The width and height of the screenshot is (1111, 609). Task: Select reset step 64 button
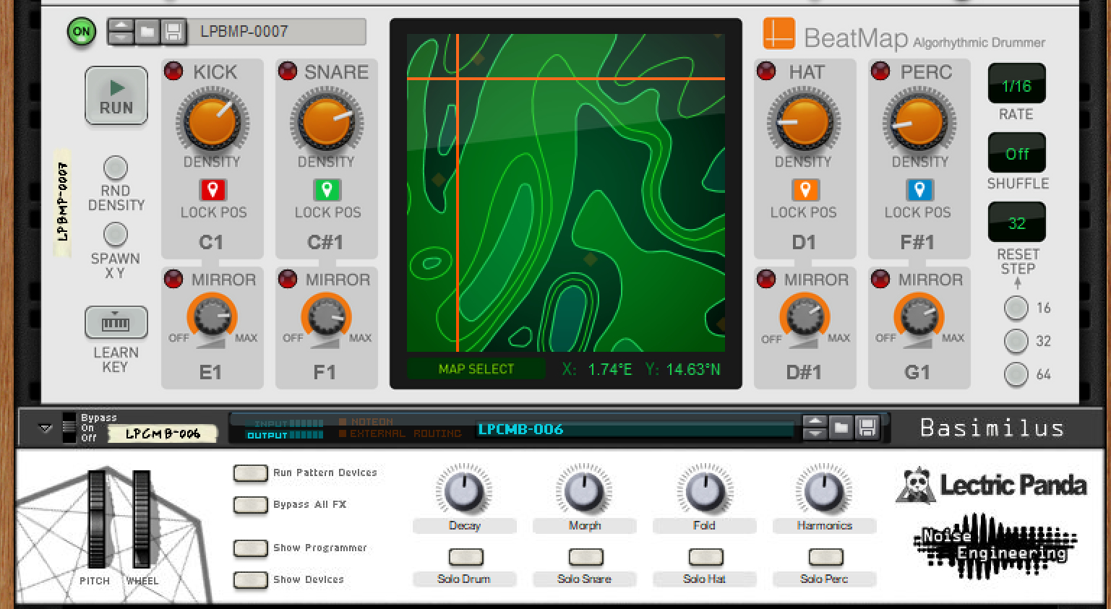pos(1016,374)
